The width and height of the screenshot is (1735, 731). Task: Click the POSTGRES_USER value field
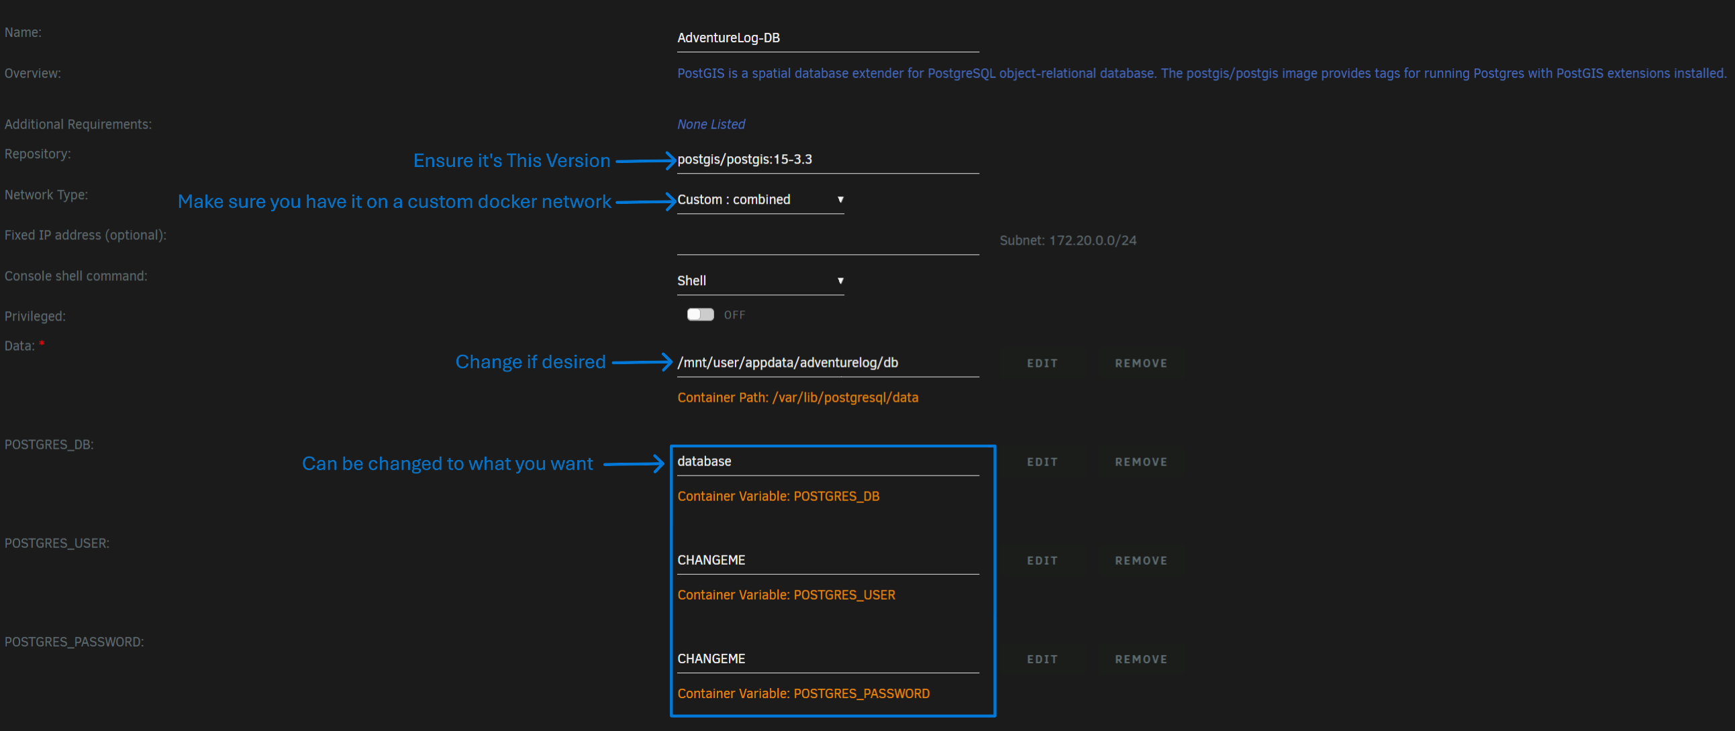(x=827, y=560)
